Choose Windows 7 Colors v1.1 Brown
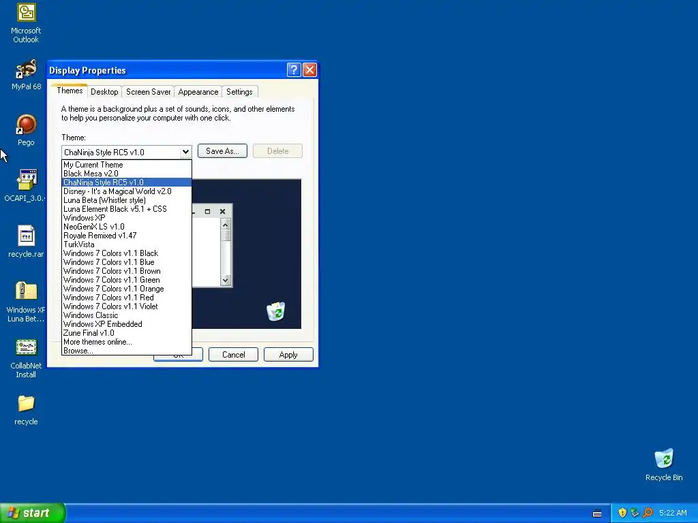 pos(126,271)
